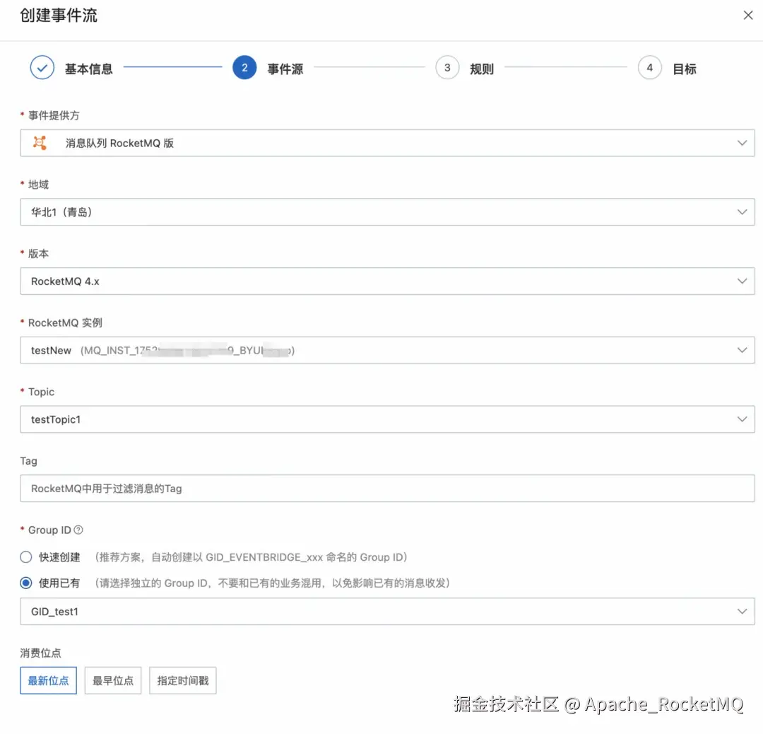Click the 规则 step label
Screen dimensions: 763x734
(482, 69)
